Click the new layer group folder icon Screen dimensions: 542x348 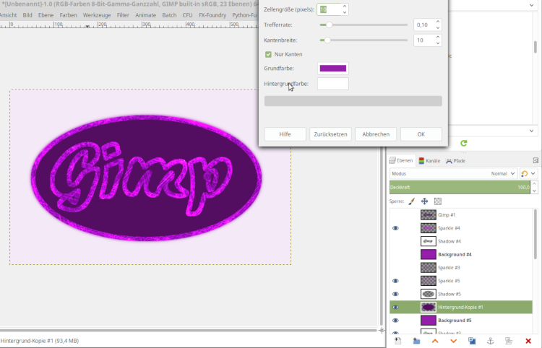tap(416, 340)
